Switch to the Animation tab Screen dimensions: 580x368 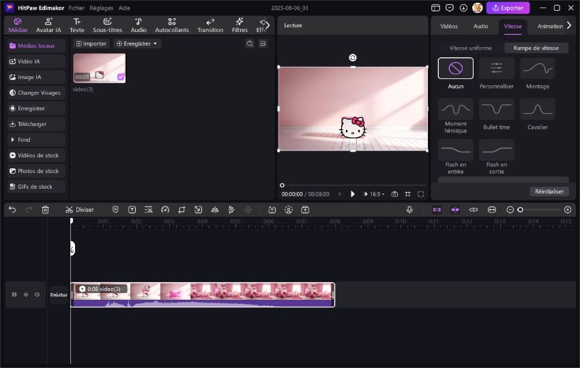550,26
